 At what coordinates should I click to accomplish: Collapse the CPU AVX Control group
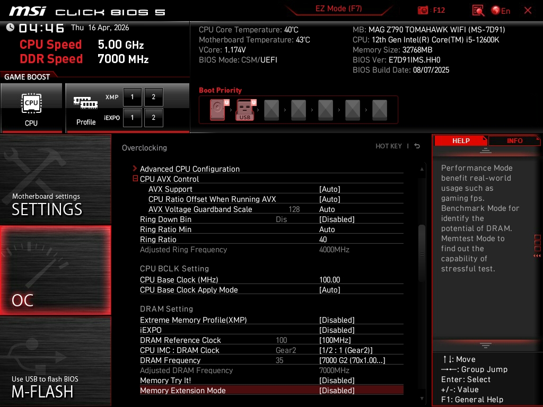[x=135, y=179]
